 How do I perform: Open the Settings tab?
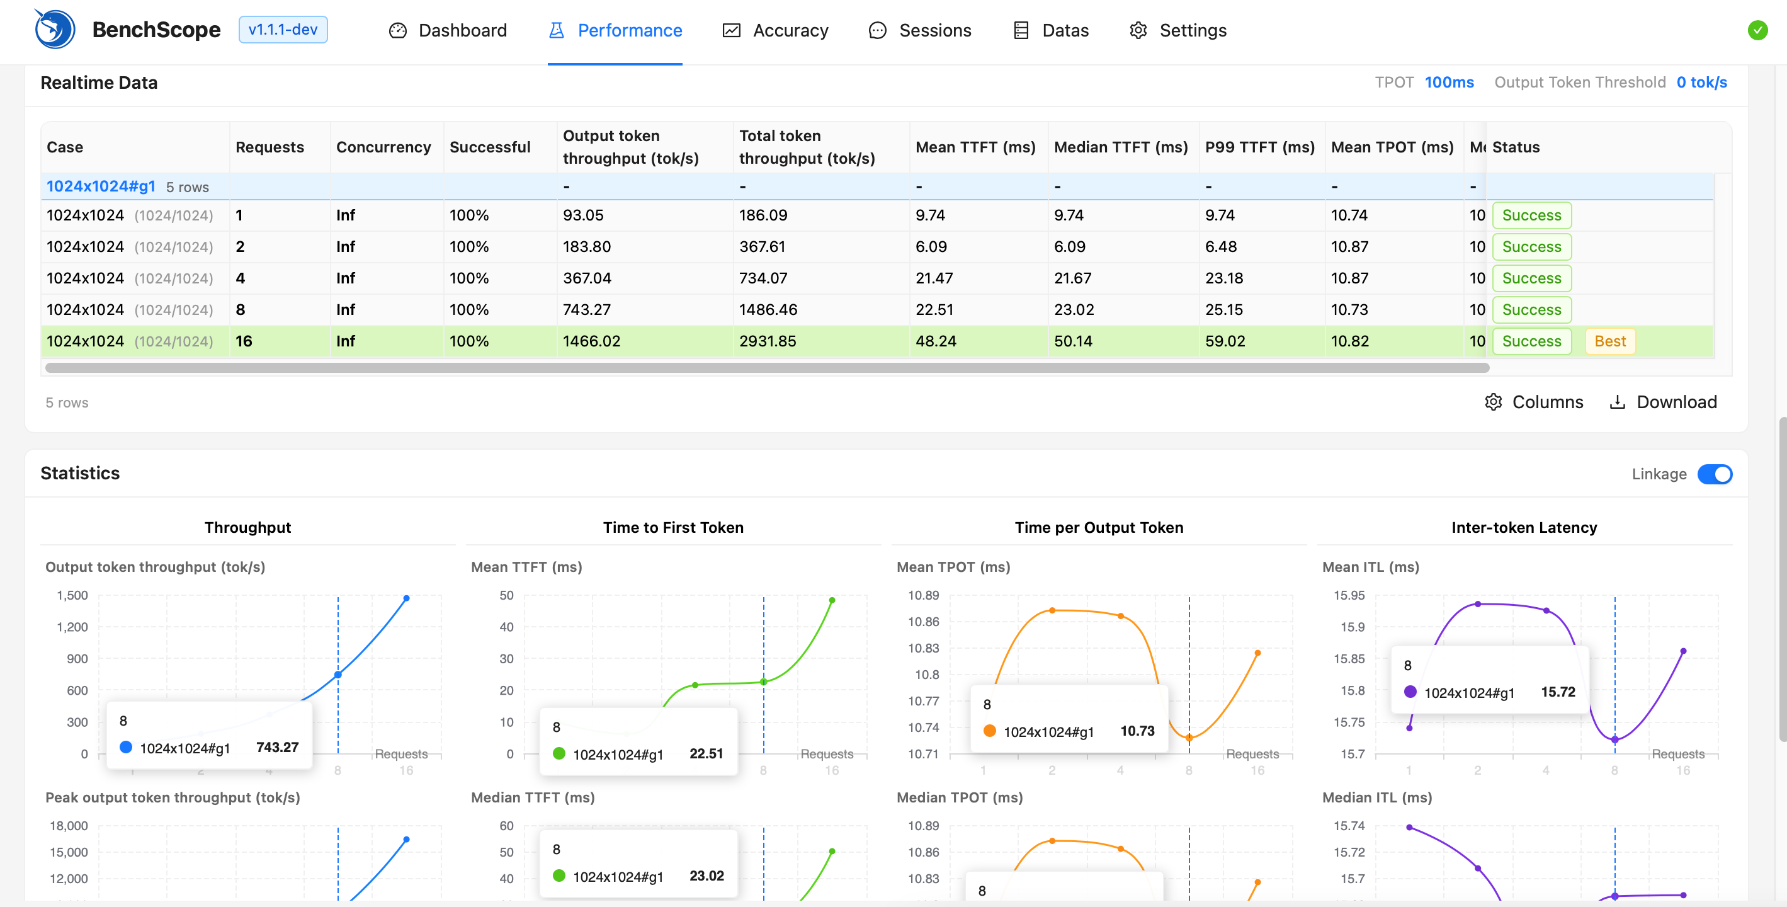coord(1178,30)
